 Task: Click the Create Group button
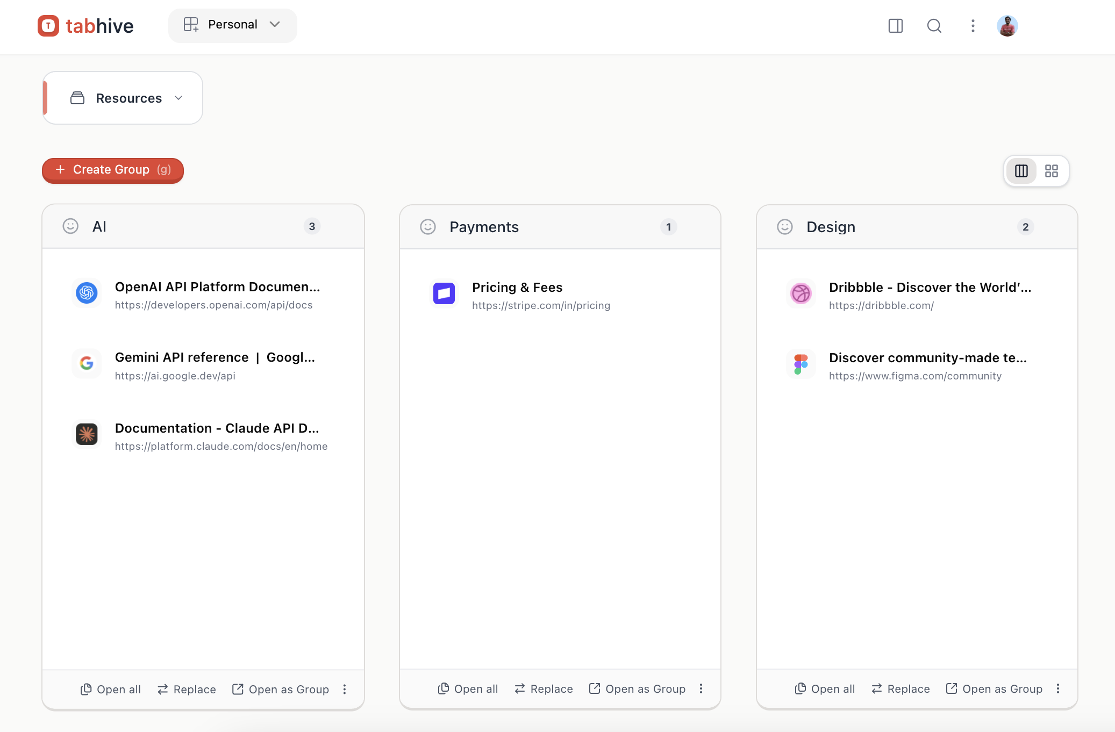(113, 170)
